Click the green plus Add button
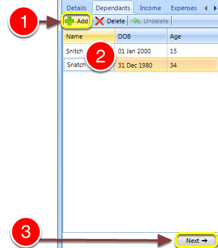 pos(77,21)
